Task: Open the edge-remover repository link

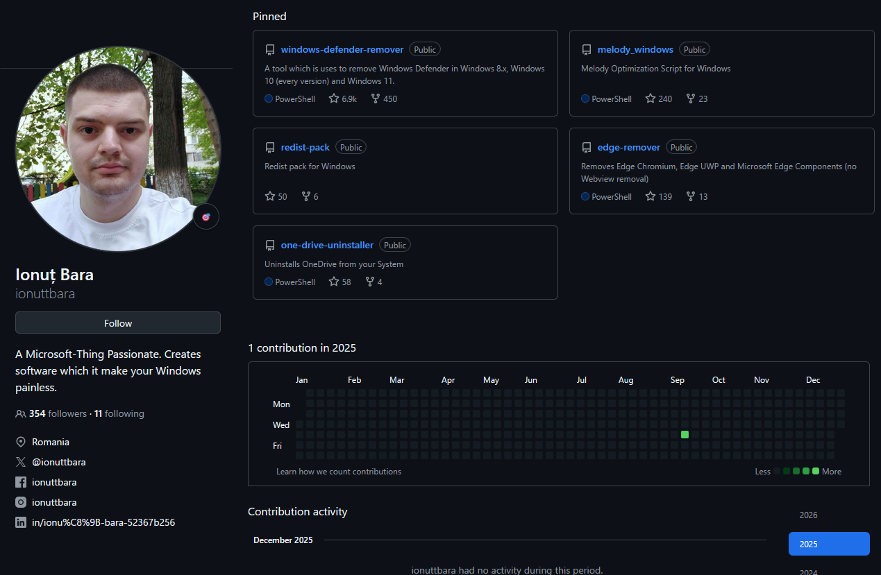Action: 629,147
